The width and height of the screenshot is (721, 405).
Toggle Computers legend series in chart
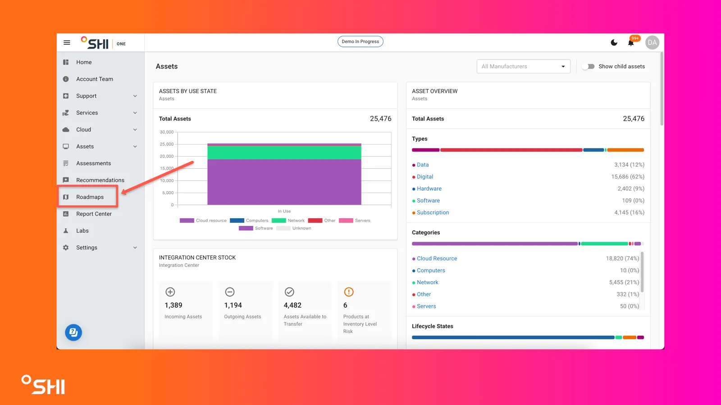tap(249, 220)
